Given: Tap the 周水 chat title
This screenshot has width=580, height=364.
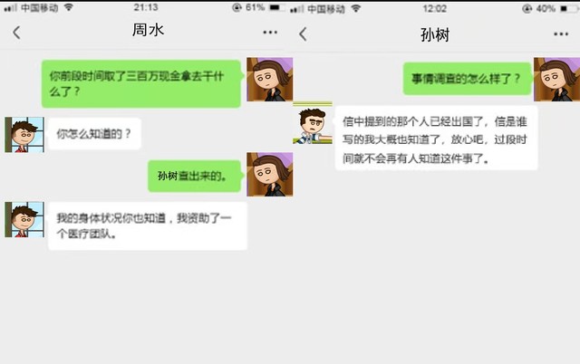Looking at the screenshot, I should pos(148,30).
